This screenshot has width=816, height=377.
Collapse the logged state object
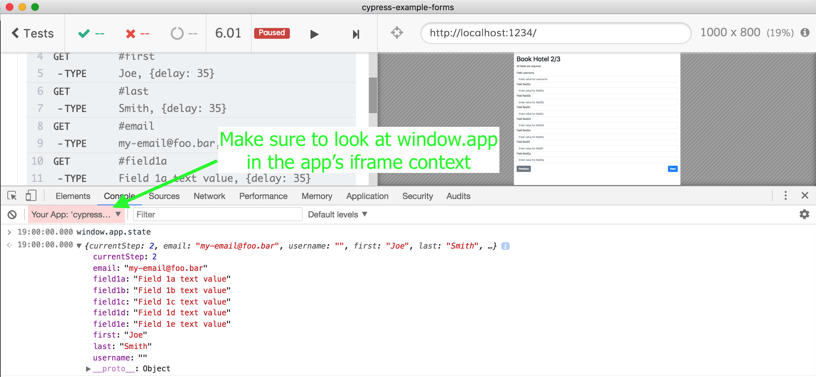click(x=79, y=246)
